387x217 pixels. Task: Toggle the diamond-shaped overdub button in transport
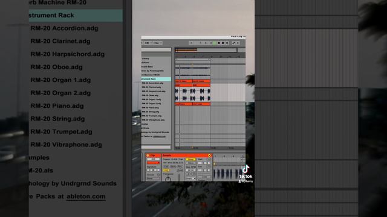pos(227,43)
